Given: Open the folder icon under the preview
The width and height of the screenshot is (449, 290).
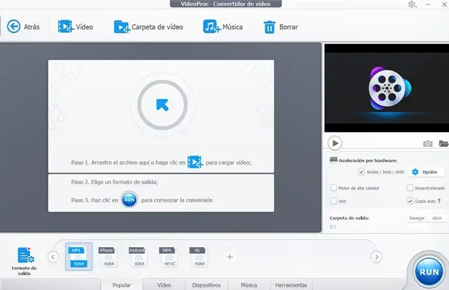Looking at the screenshot, I should pos(444,143).
